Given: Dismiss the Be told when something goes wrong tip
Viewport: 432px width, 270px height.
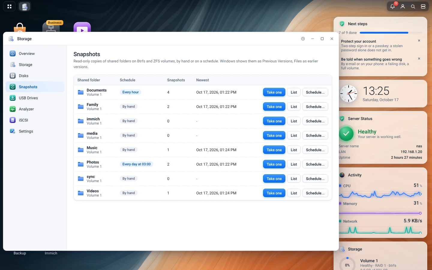Looking at the screenshot, I should (x=419, y=58).
